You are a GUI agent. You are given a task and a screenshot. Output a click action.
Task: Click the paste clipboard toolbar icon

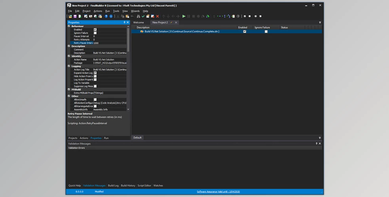pyautogui.click(x=127, y=17)
